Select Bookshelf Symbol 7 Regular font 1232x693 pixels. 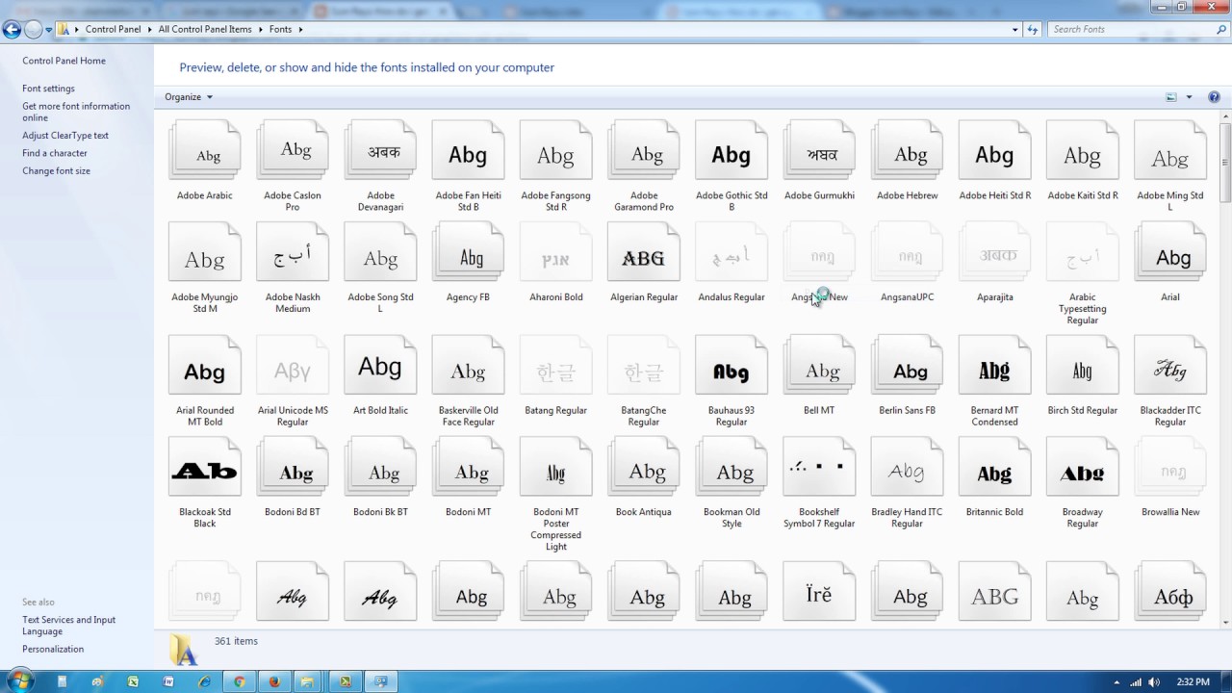point(819,469)
